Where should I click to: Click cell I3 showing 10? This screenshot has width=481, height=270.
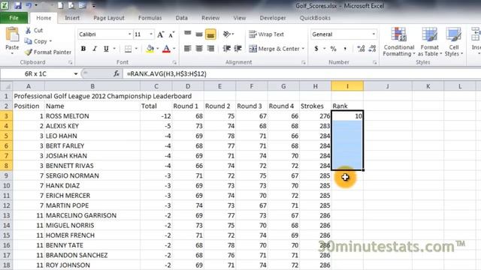click(347, 116)
